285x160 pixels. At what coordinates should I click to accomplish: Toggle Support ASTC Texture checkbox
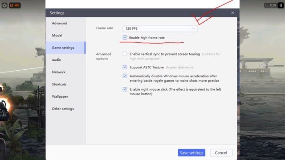pyautogui.click(x=125, y=67)
